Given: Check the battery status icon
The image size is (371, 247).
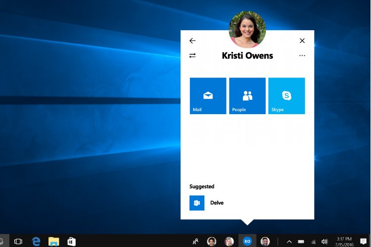Looking at the screenshot, I should tap(301, 242).
